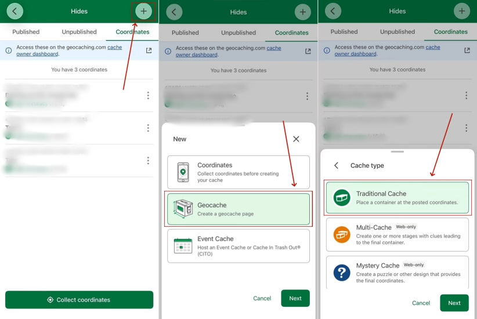The height and width of the screenshot is (319, 477).
Task: Tap Next in the New sheet
Action: tap(295, 298)
